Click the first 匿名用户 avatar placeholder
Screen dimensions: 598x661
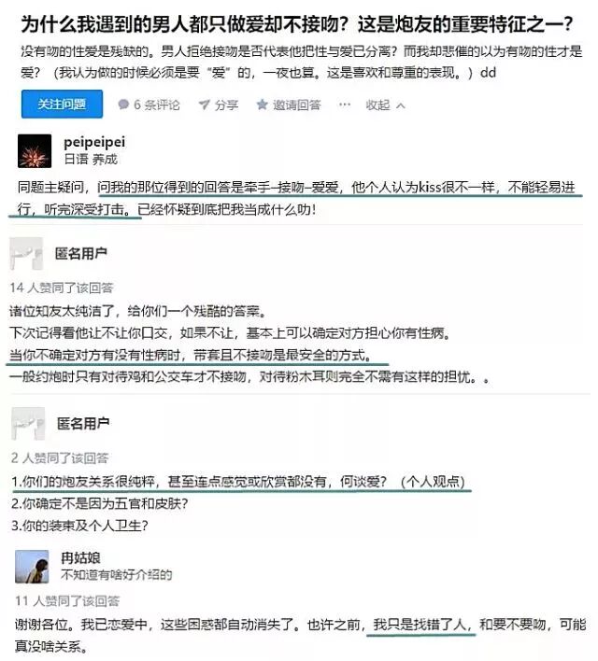(26, 253)
